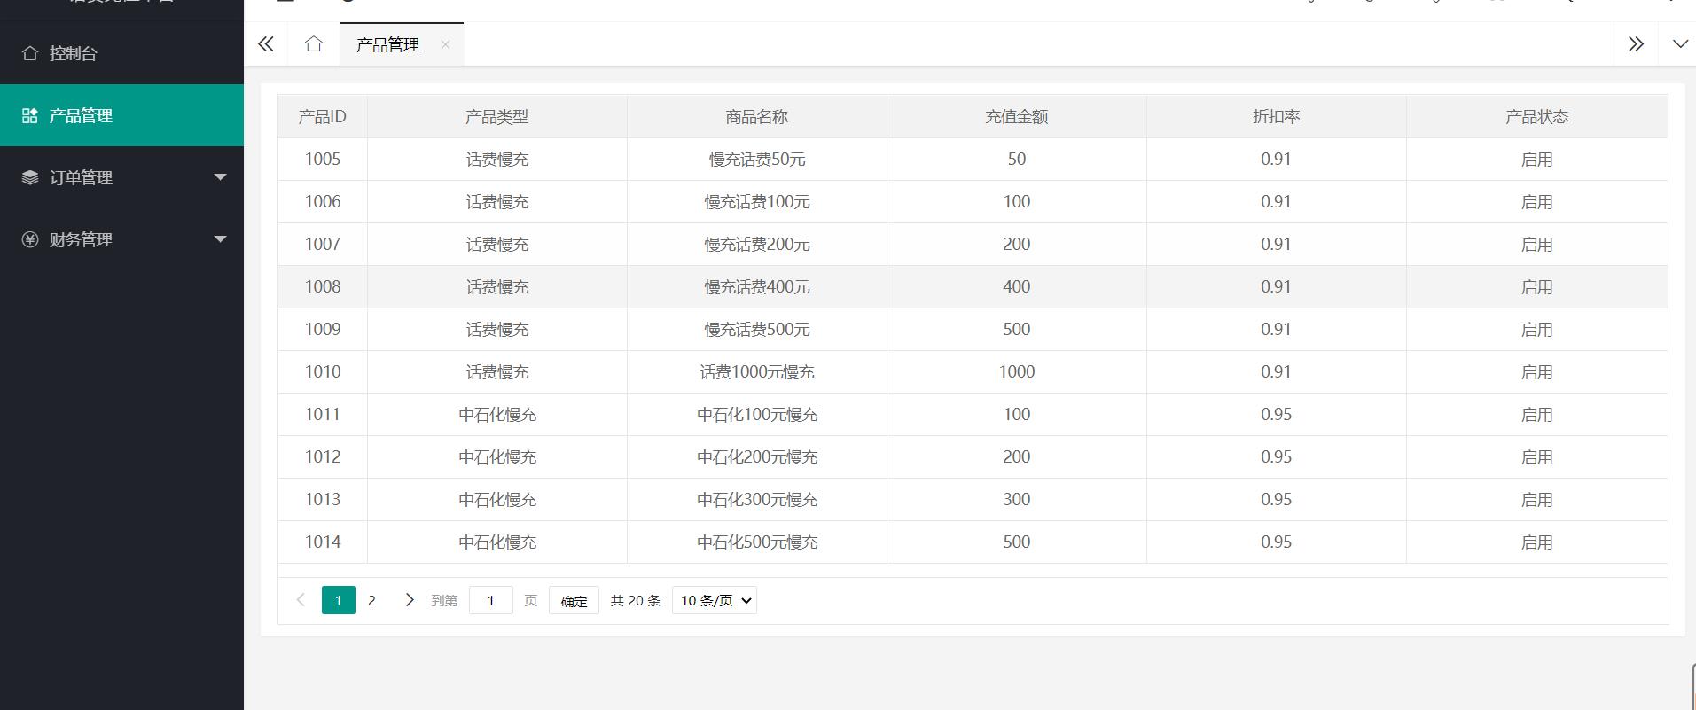Go to the home tab icon
The width and height of the screenshot is (1696, 710).
(x=314, y=44)
